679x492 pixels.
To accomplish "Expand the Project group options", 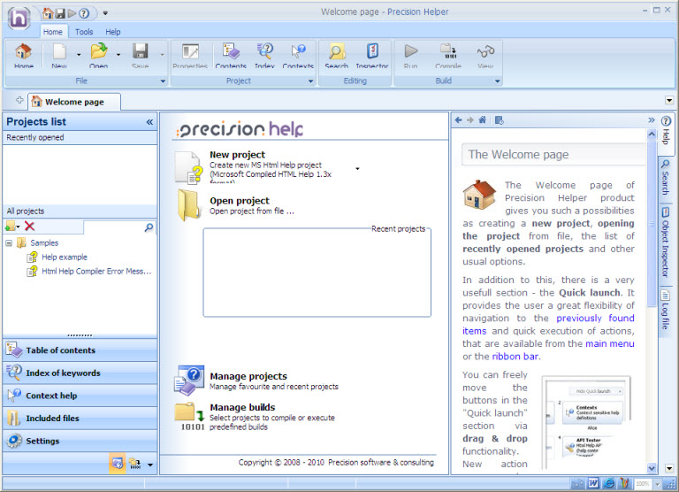I will point(310,81).
